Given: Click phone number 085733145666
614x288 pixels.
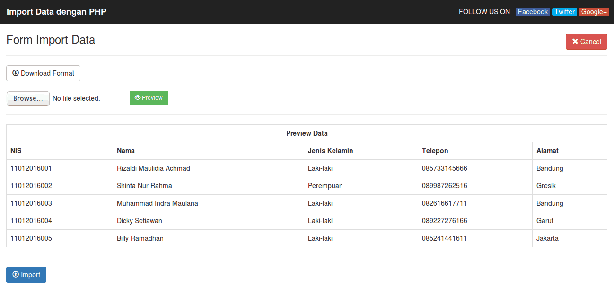Looking at the screenshot, I should pos(445,168).
